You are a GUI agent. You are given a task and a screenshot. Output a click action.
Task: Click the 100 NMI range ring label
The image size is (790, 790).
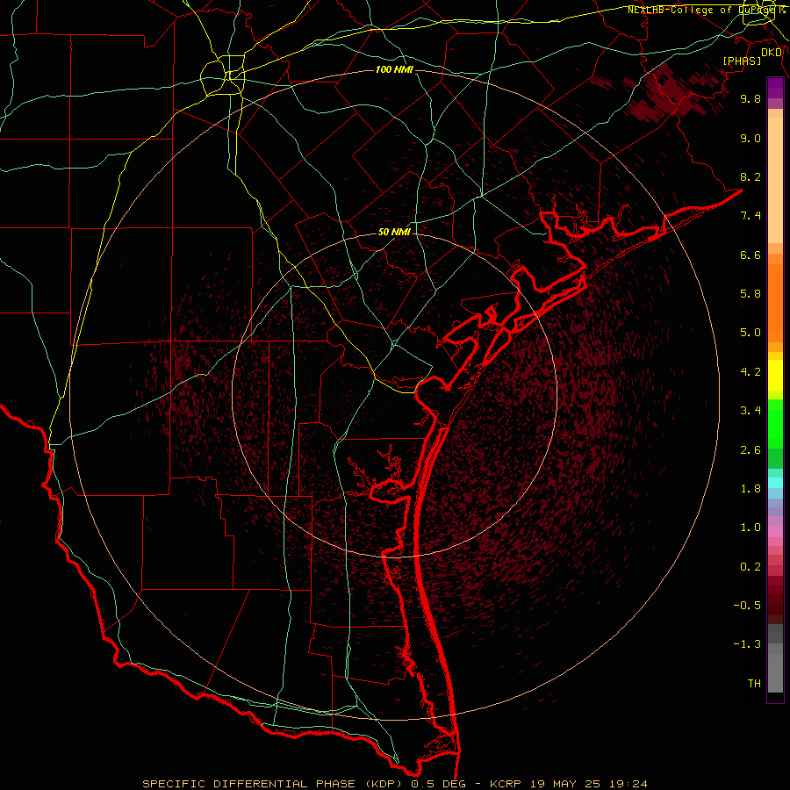coord(394,69)
